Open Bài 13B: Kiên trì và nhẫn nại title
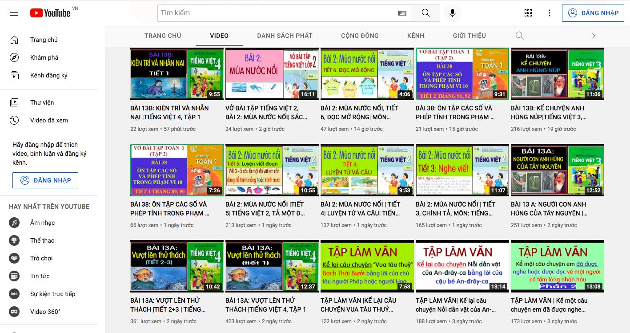Image resolution: width=630 pixels, height=333 pixels. [169, 113]
